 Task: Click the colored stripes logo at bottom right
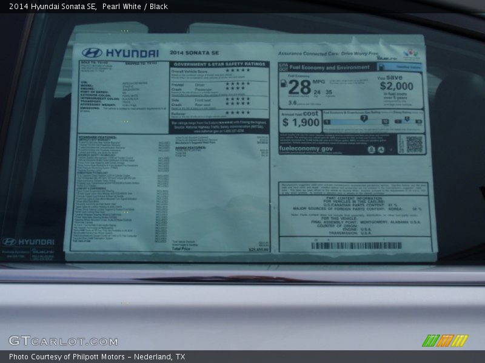pos(445,341)
